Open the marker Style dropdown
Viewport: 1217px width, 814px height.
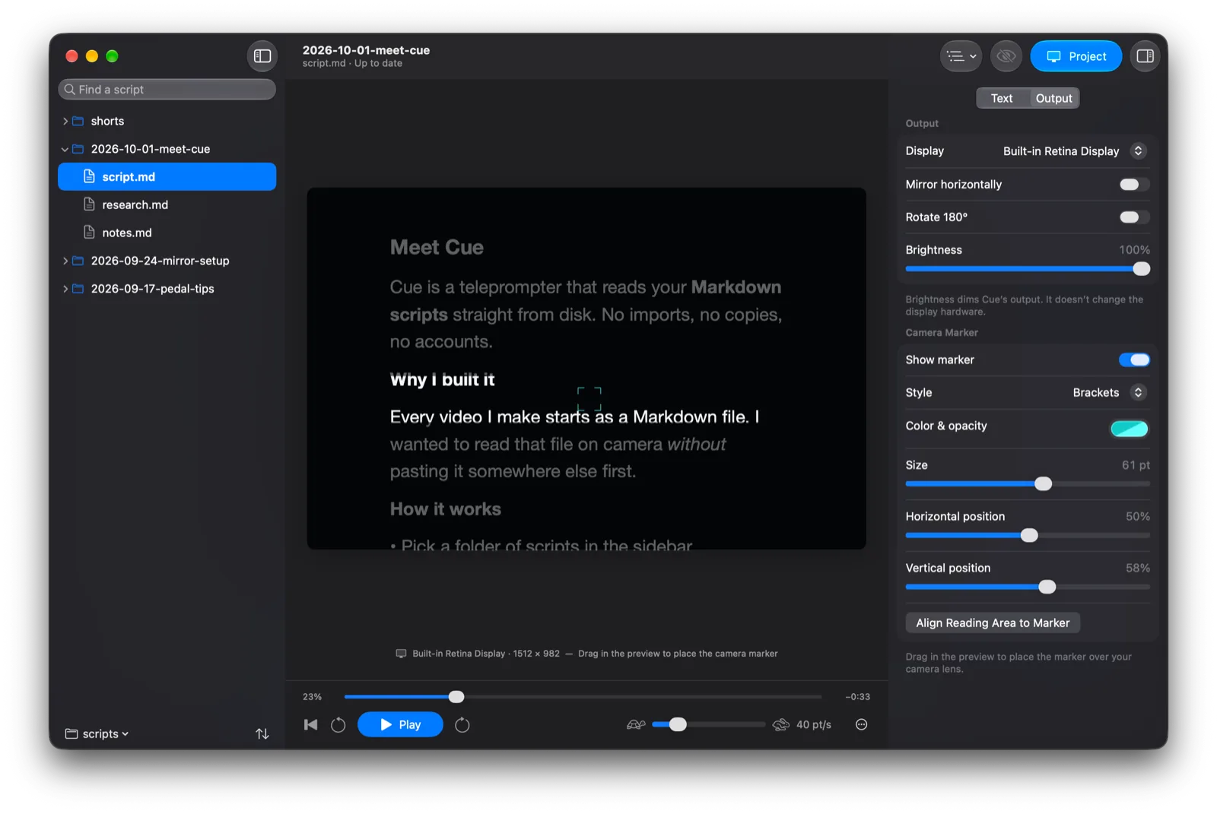[x=1109, y=393]
